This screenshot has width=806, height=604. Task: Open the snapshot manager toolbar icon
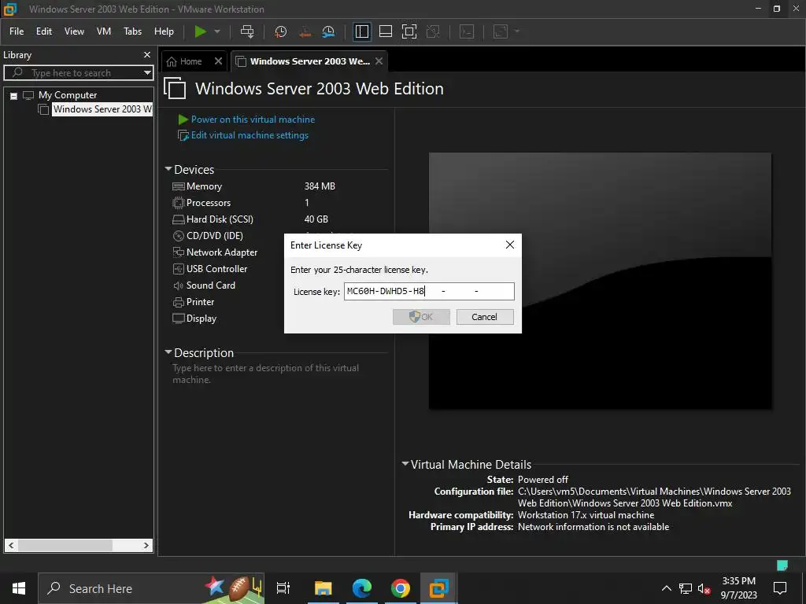coord(328,31)
